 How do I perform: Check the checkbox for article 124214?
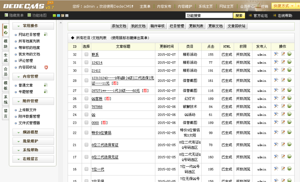[x=86, y=62]
